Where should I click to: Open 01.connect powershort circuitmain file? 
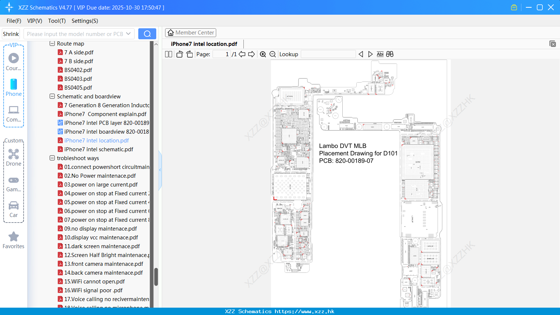[103, 167]
